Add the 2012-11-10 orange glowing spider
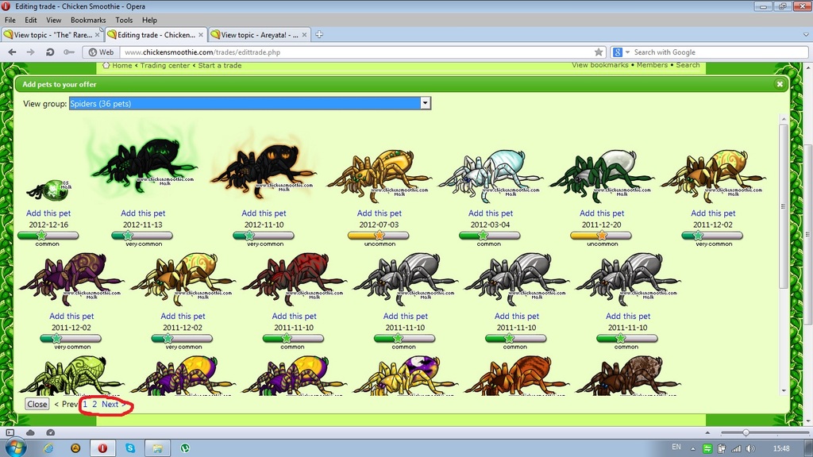Image resolution: width=813 pixels, height=457 pixels. tap(264, 213)
